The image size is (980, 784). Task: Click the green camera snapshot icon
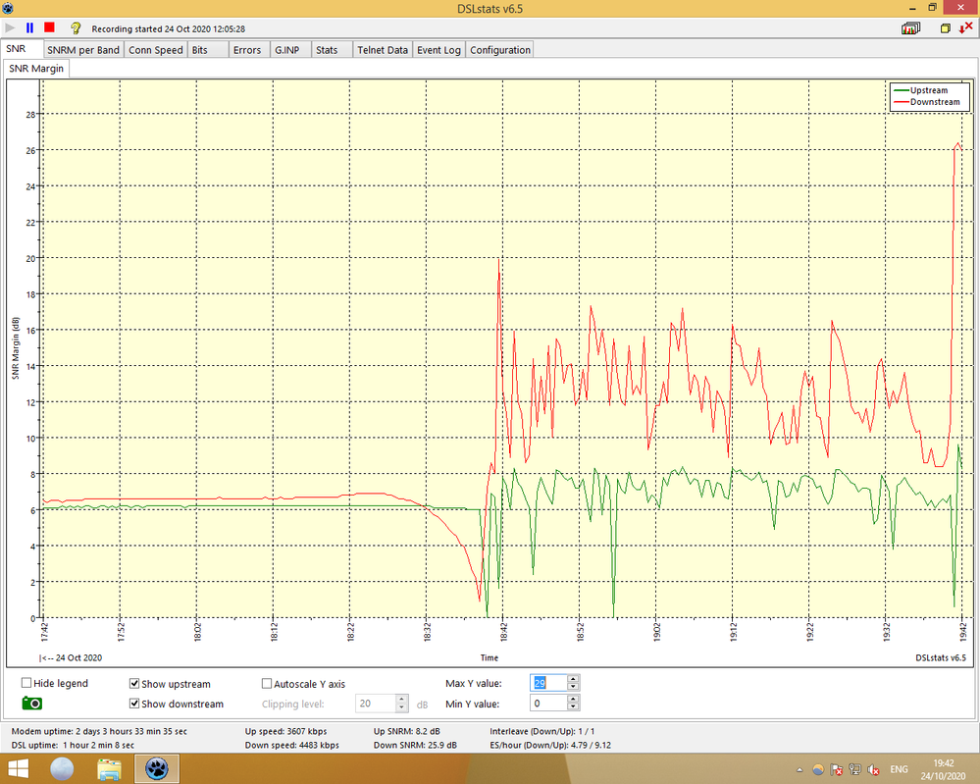click(x=32, y=704)
